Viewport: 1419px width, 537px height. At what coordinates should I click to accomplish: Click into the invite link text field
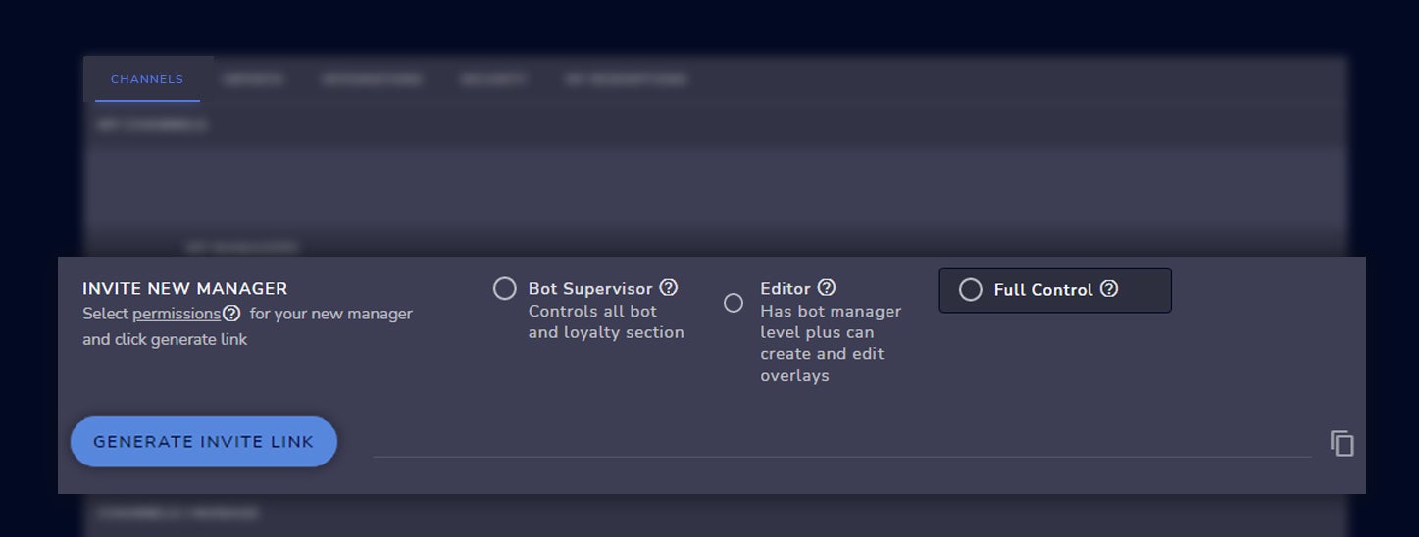(x=841, y=443)
